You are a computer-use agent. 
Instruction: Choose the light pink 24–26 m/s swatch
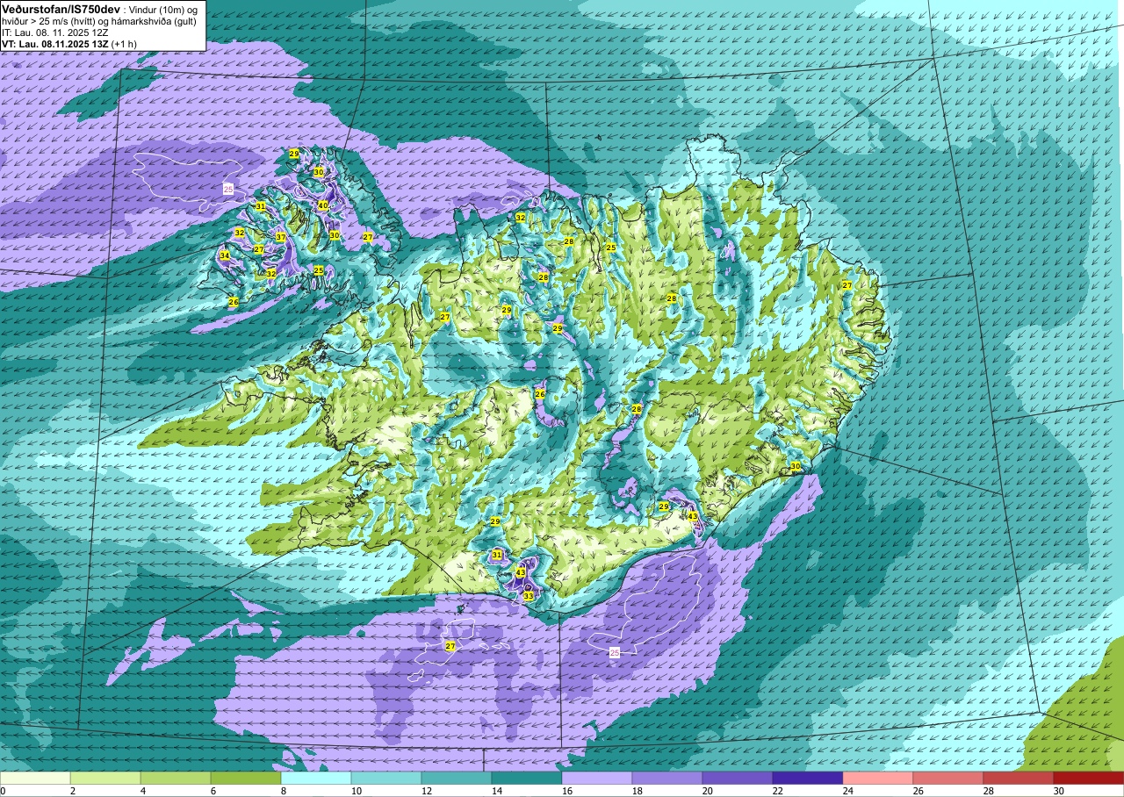[878, 778]
